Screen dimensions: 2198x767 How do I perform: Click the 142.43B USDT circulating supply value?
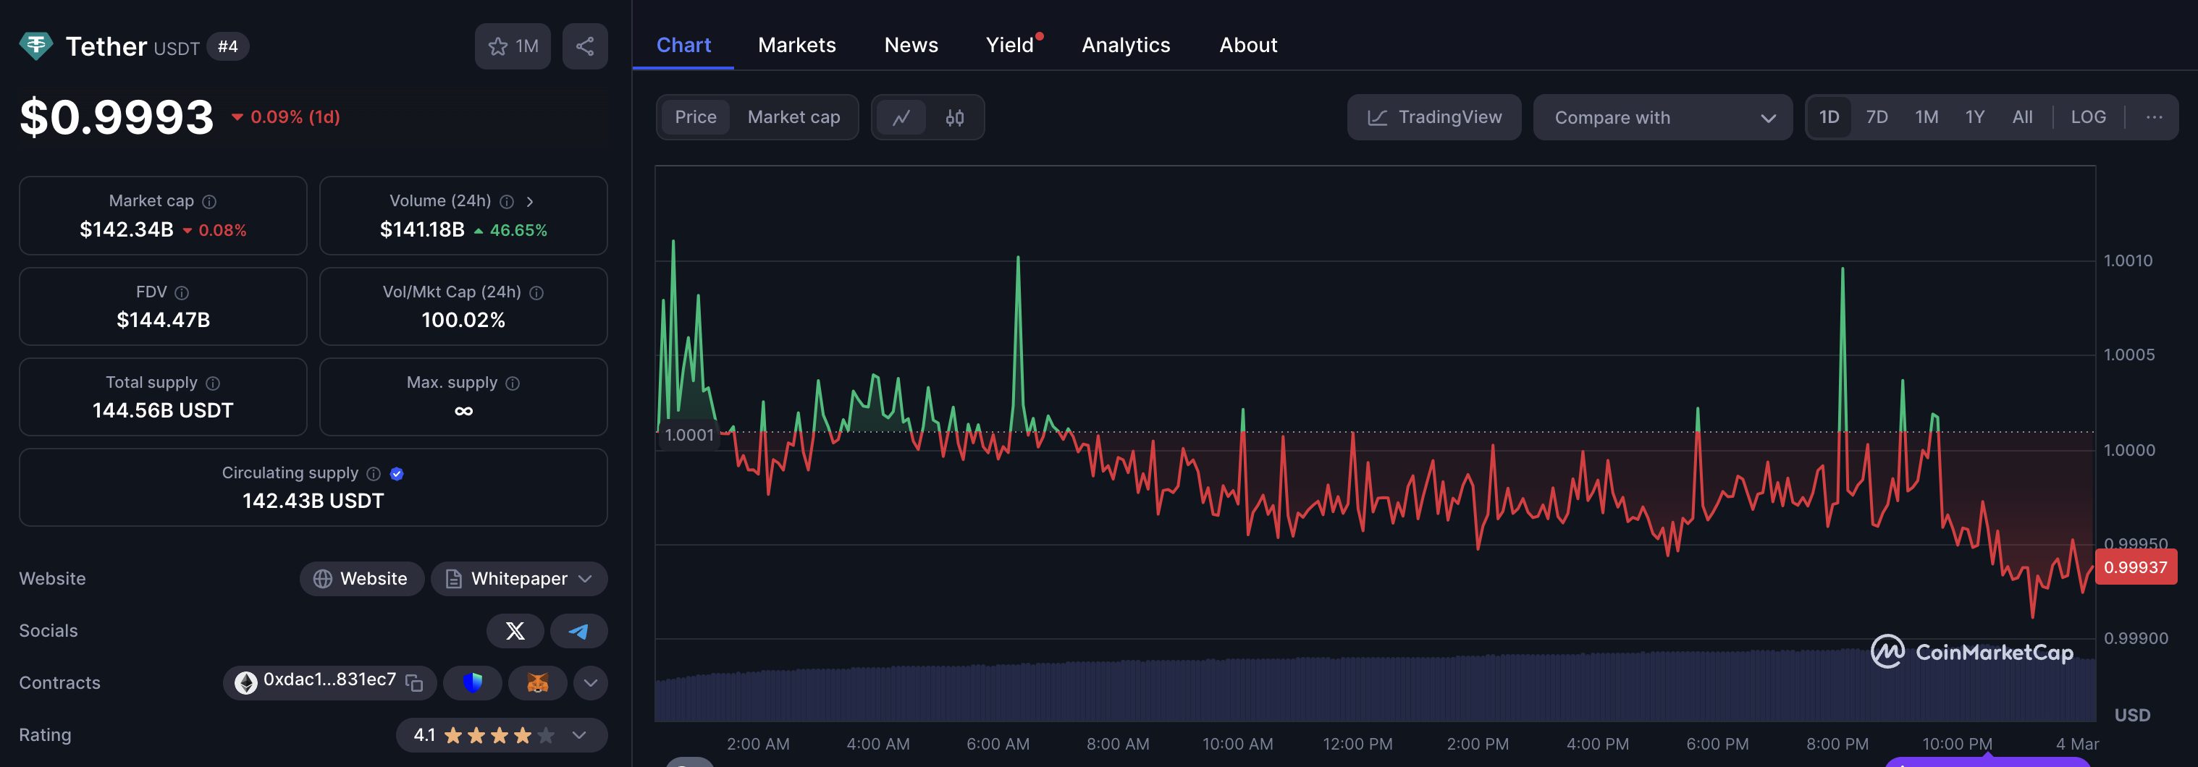[x=313, y=501]
